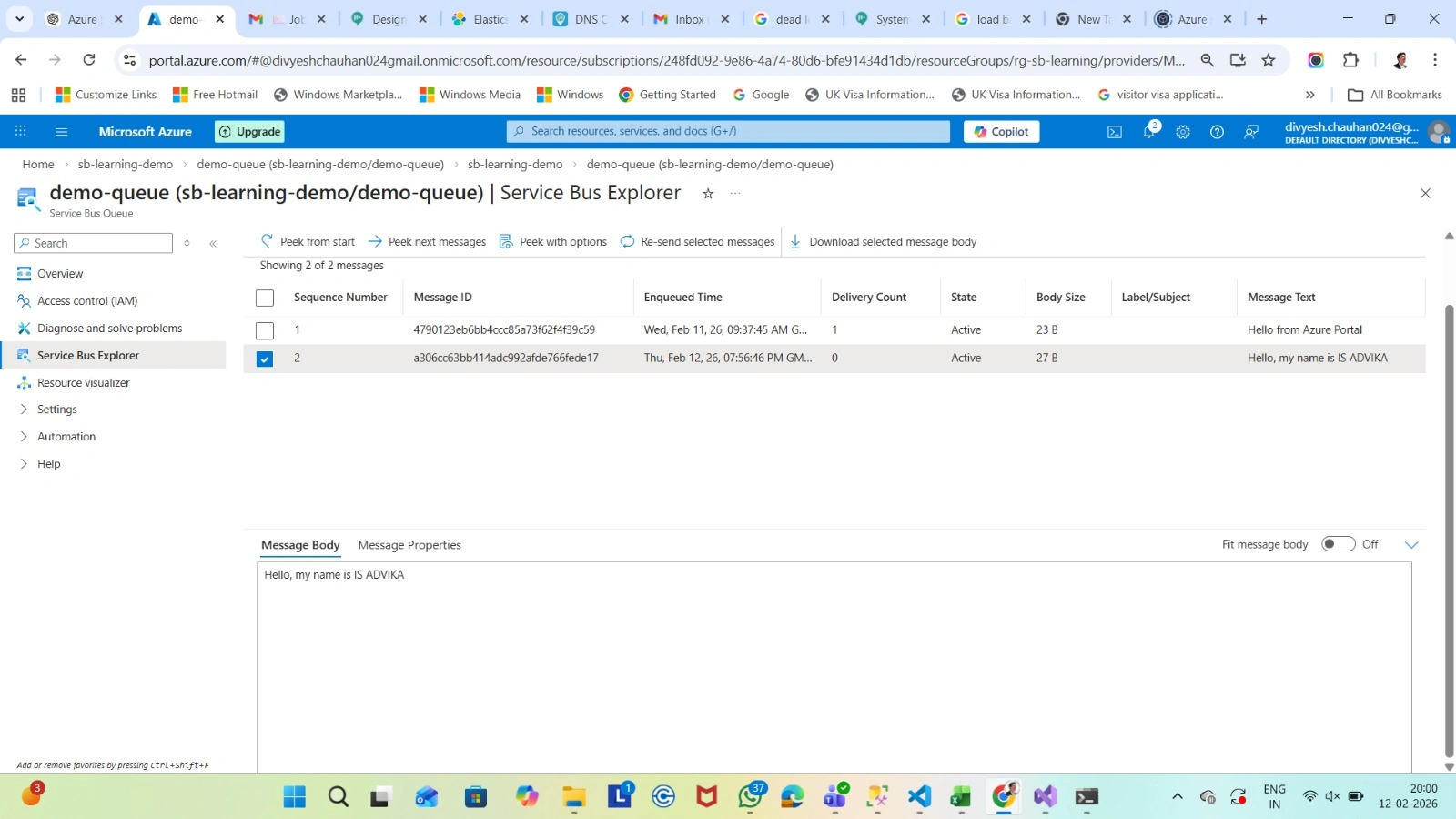Open the Azure hamburger navigation menu
This screenshot has width=1456, height=819.
pyautogui.click(x=62, y=132)
